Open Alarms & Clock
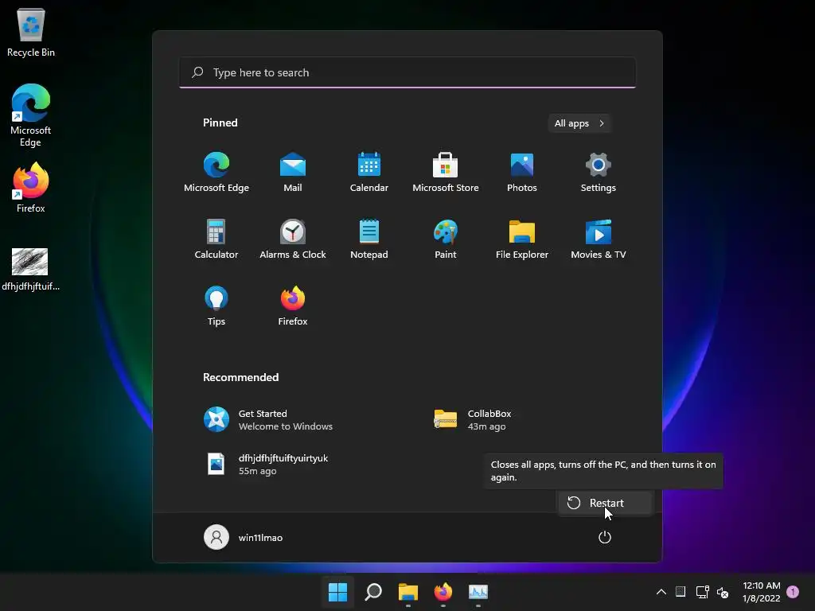The height and width of the screenshot is (611, 815). point(293,239)
